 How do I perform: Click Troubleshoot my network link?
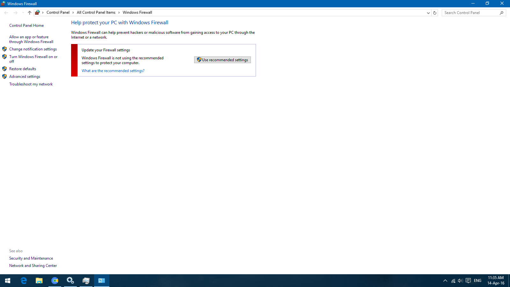[x=31, y=84]
